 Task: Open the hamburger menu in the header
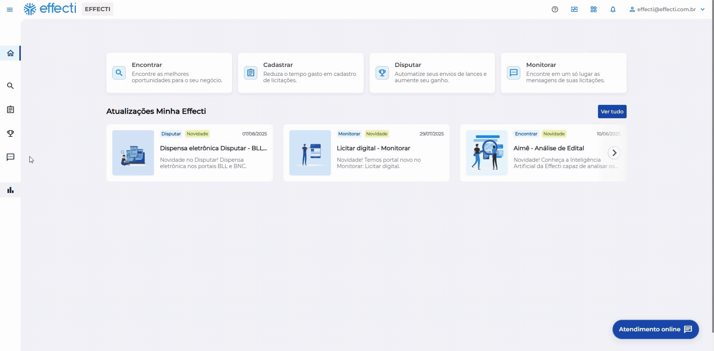pos(10,10)
